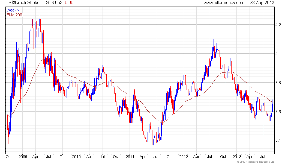Click the Apr label just after 2011
300x164 pixels.
pyautogui.click(x=143, y=157)
